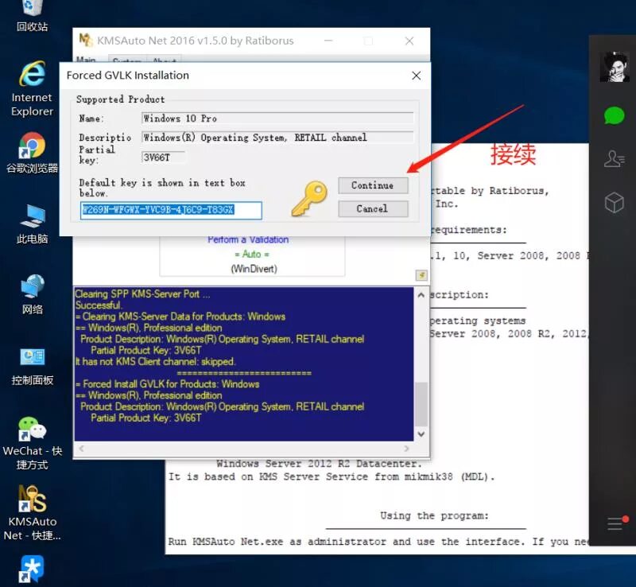Click the left arrow of horizontal log scrollbar
Image resolution: width=636 pixels, height=587 pixels.
82,449
